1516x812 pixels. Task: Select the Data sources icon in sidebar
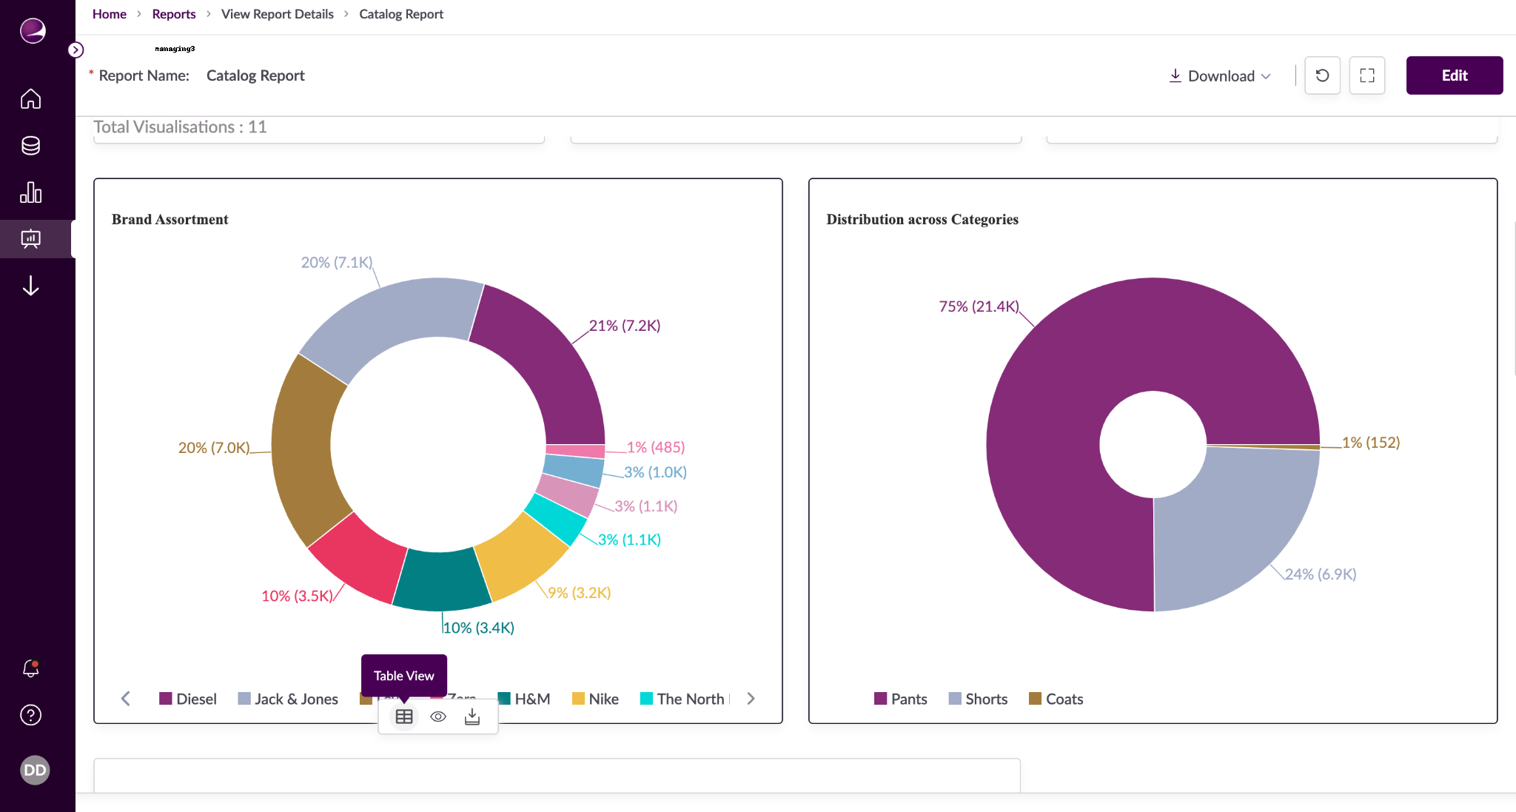click(x=30, y=145)
